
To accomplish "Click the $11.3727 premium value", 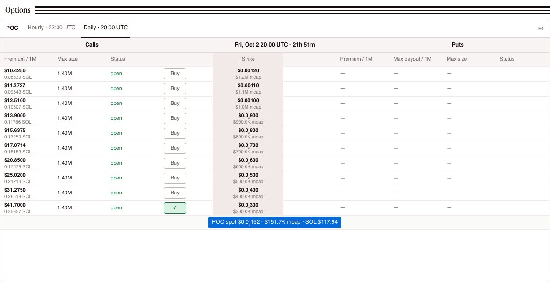I will tap(15, 85).
